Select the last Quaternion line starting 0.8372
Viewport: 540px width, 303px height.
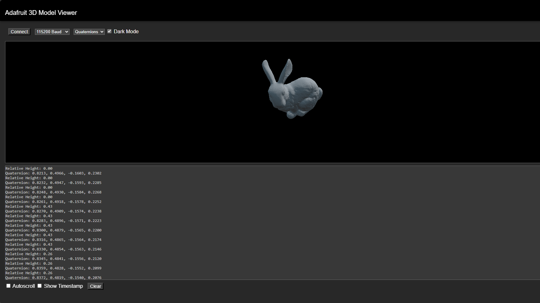pyautogui.click(x=53, y=277)
